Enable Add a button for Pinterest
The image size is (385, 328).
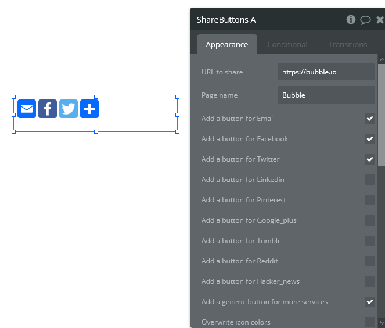point(369,200)
